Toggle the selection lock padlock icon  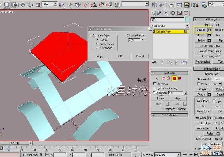pyautogui.click(x=41, y=154)
